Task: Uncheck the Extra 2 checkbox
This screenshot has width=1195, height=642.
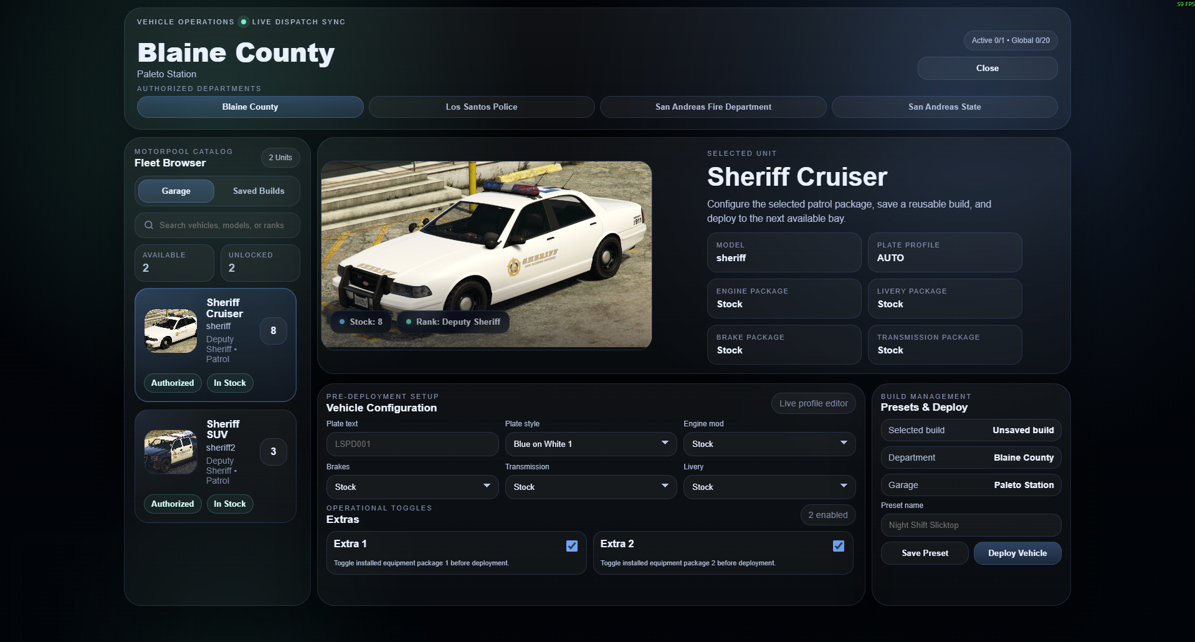Action: (838, 545)
